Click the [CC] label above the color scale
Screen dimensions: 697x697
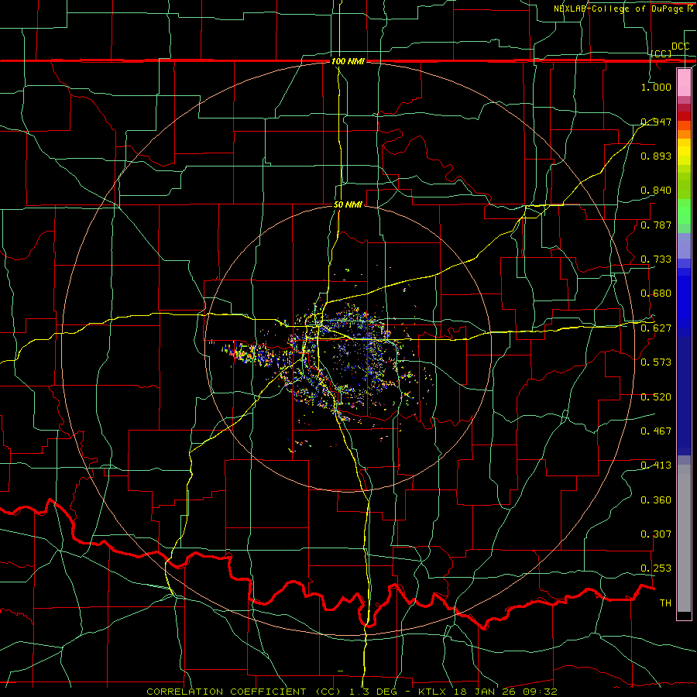(x=661, y=53)
